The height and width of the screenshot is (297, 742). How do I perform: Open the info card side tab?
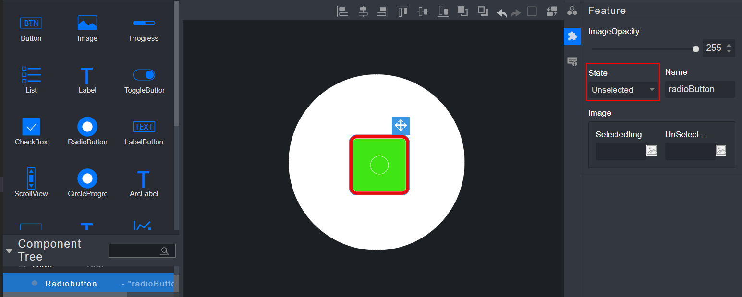[572, 61]
